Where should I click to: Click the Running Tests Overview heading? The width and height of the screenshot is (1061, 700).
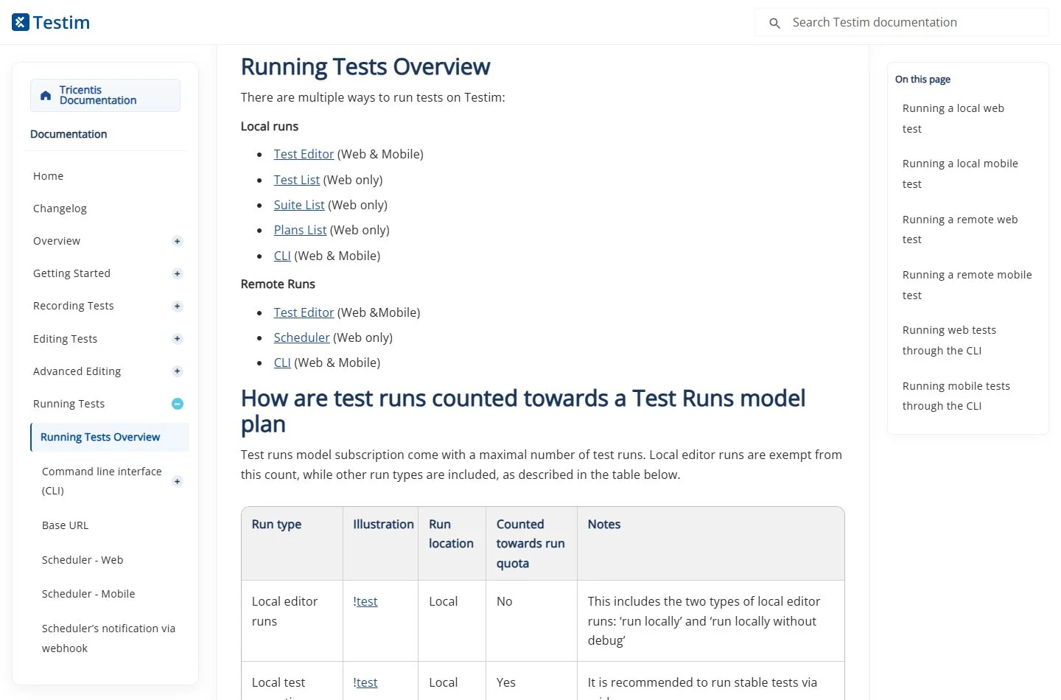coord(365,66)
